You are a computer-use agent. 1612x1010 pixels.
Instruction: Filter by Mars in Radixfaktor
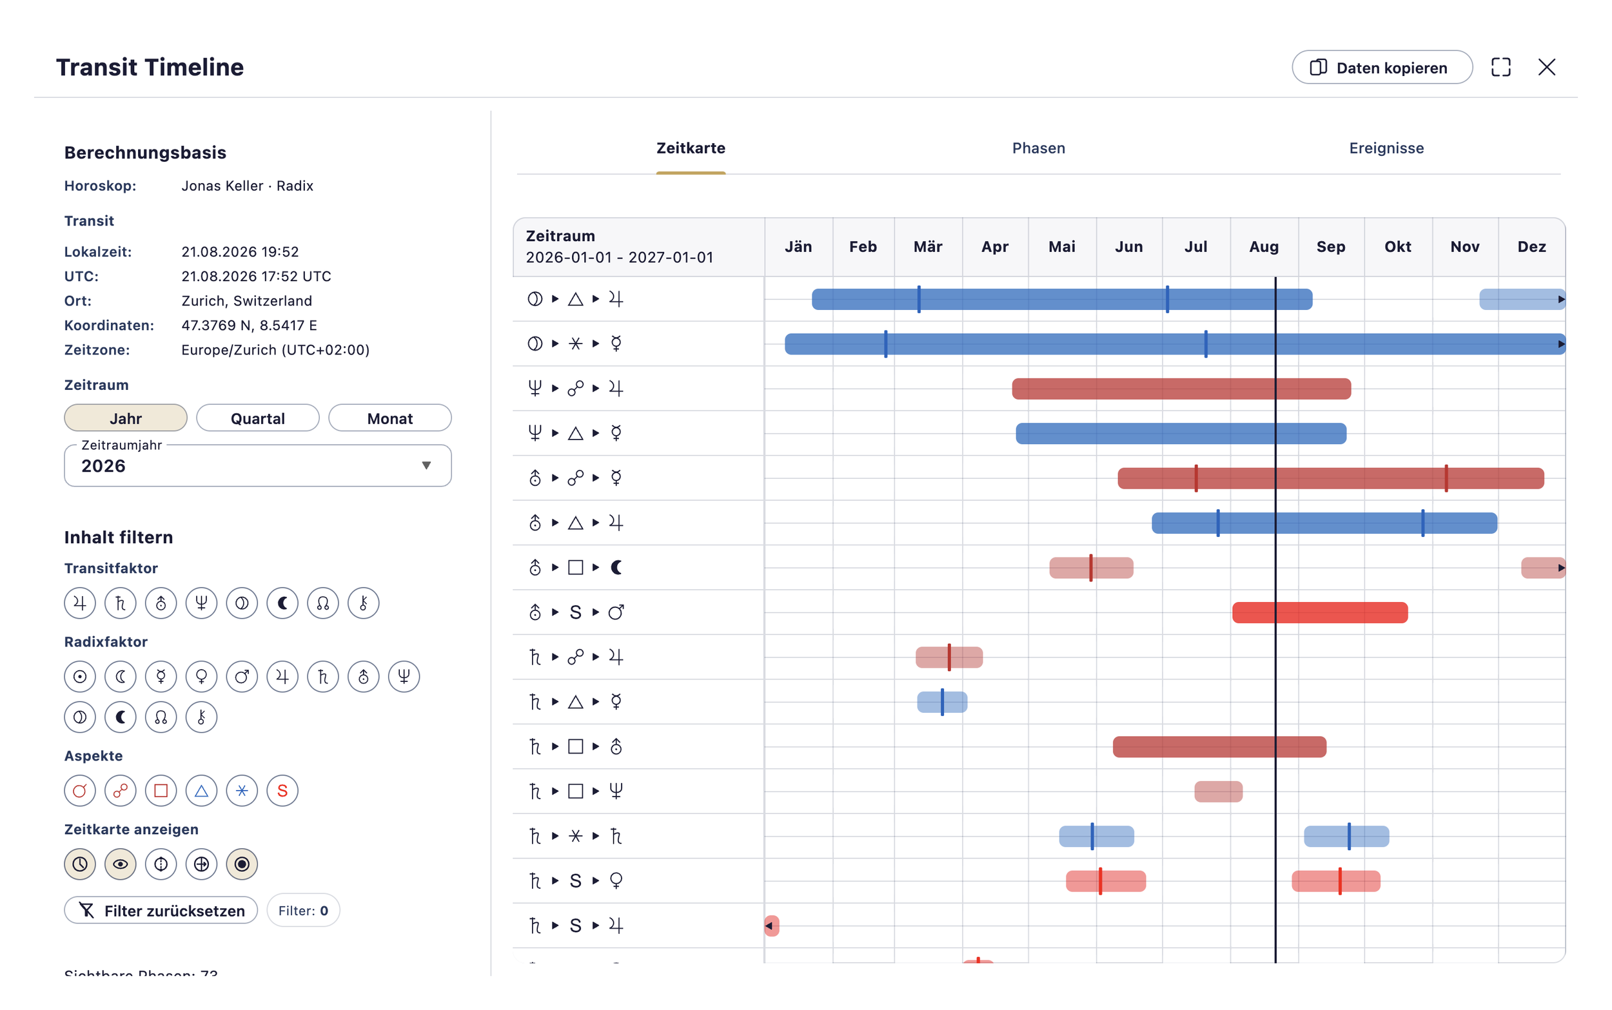pos(242,677)
